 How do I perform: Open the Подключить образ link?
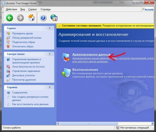(24, 42)
